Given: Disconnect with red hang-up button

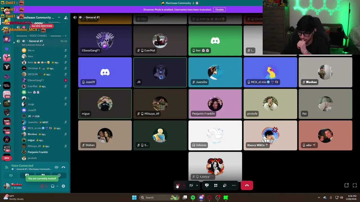Looking at the screenshot, I should coord(247,185).
